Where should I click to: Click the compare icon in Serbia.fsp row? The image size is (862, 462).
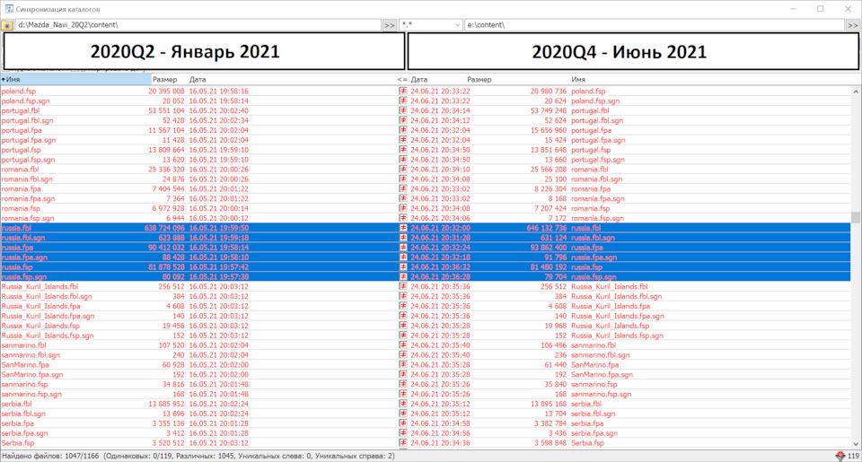403,443
